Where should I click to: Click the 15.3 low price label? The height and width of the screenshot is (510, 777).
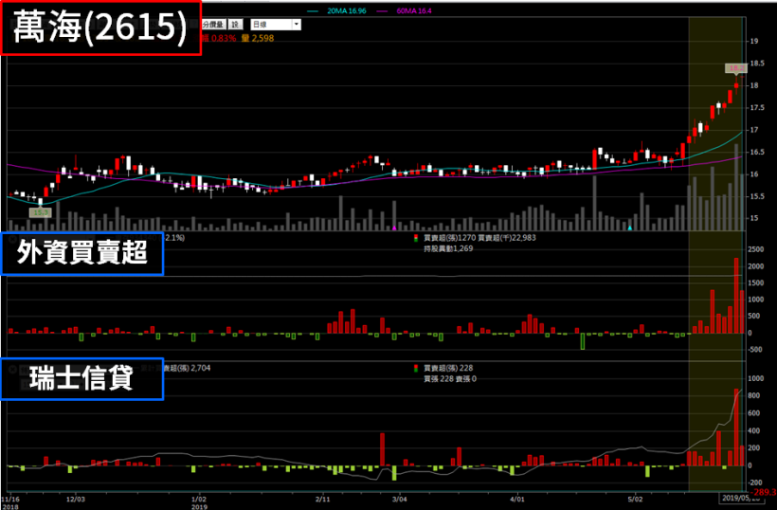40,212
